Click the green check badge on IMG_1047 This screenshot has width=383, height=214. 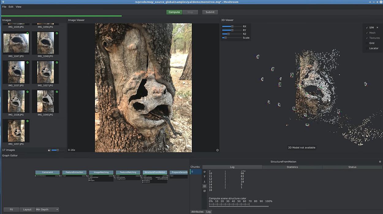tap(28, 33)
